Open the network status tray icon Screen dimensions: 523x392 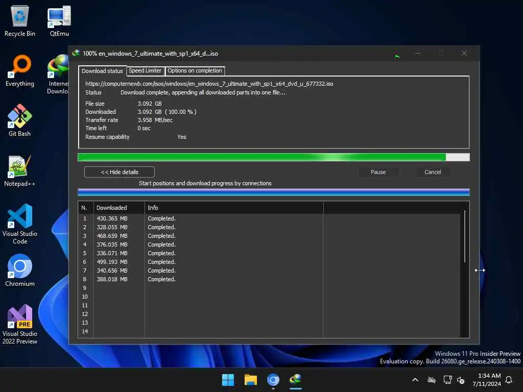tap(447, 380)
